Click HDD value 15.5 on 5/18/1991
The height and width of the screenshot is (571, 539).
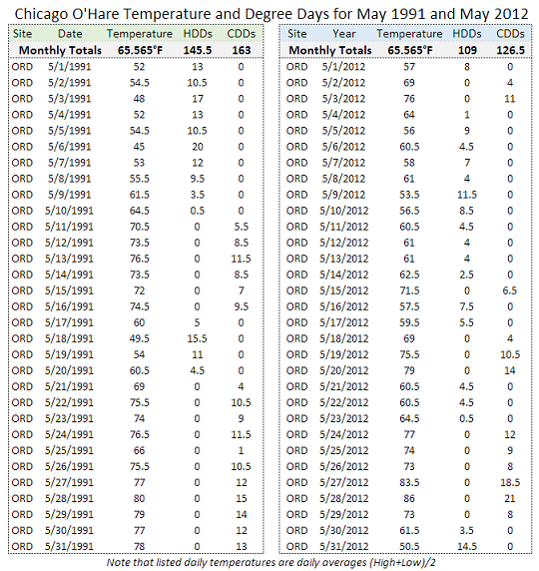(197, 338)
